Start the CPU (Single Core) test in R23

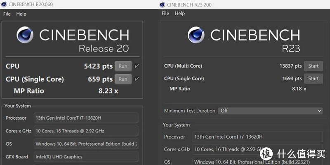[x=313, y=78]
